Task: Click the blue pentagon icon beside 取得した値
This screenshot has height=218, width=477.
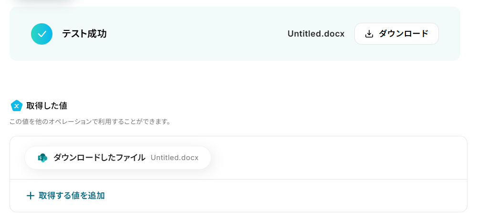Action: tap(17, 105)
